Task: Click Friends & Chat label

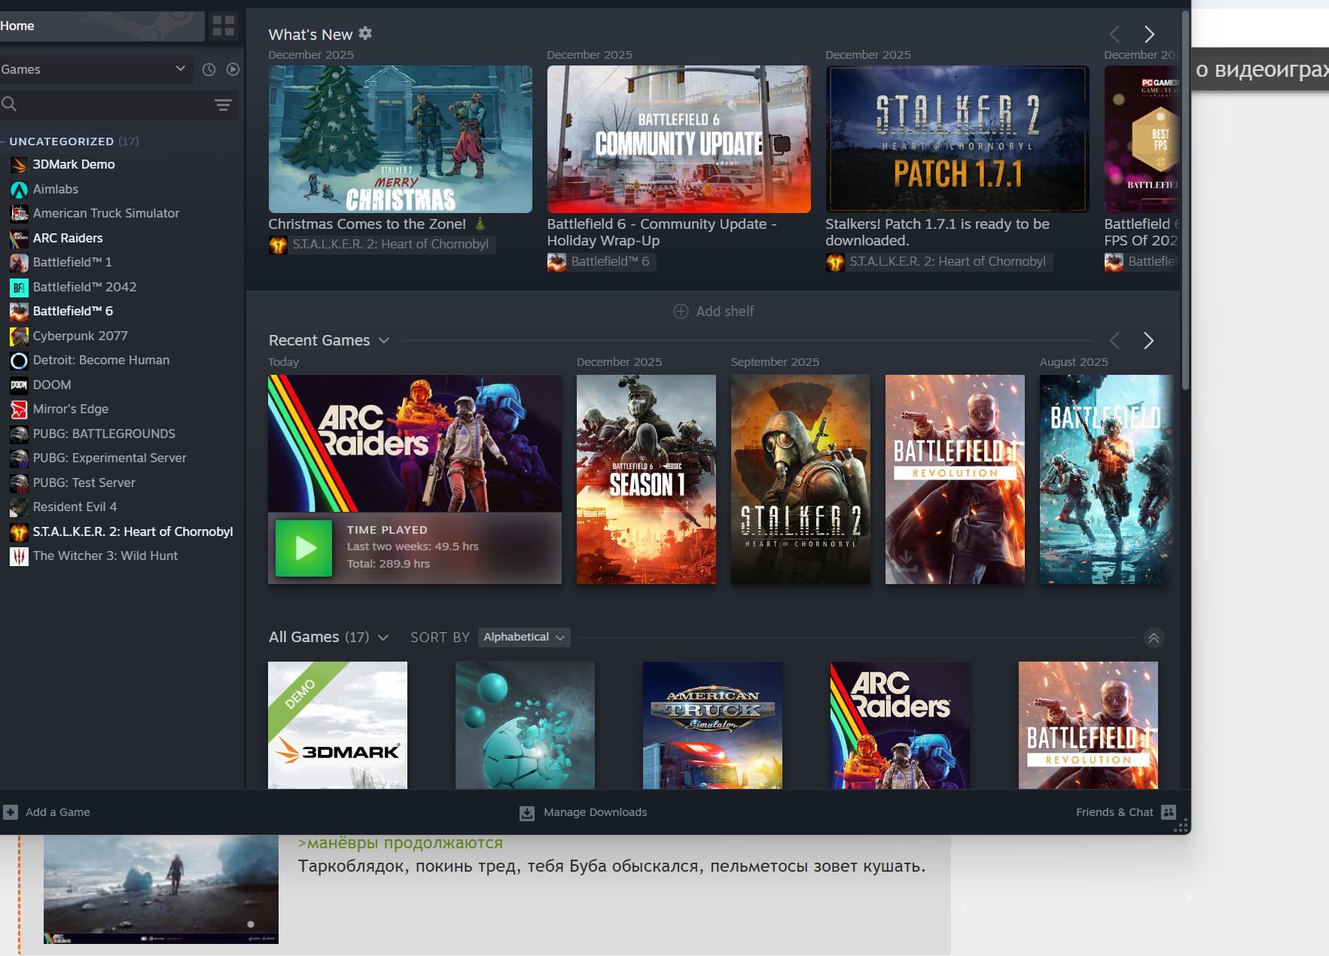Action: click(1114, 812)
